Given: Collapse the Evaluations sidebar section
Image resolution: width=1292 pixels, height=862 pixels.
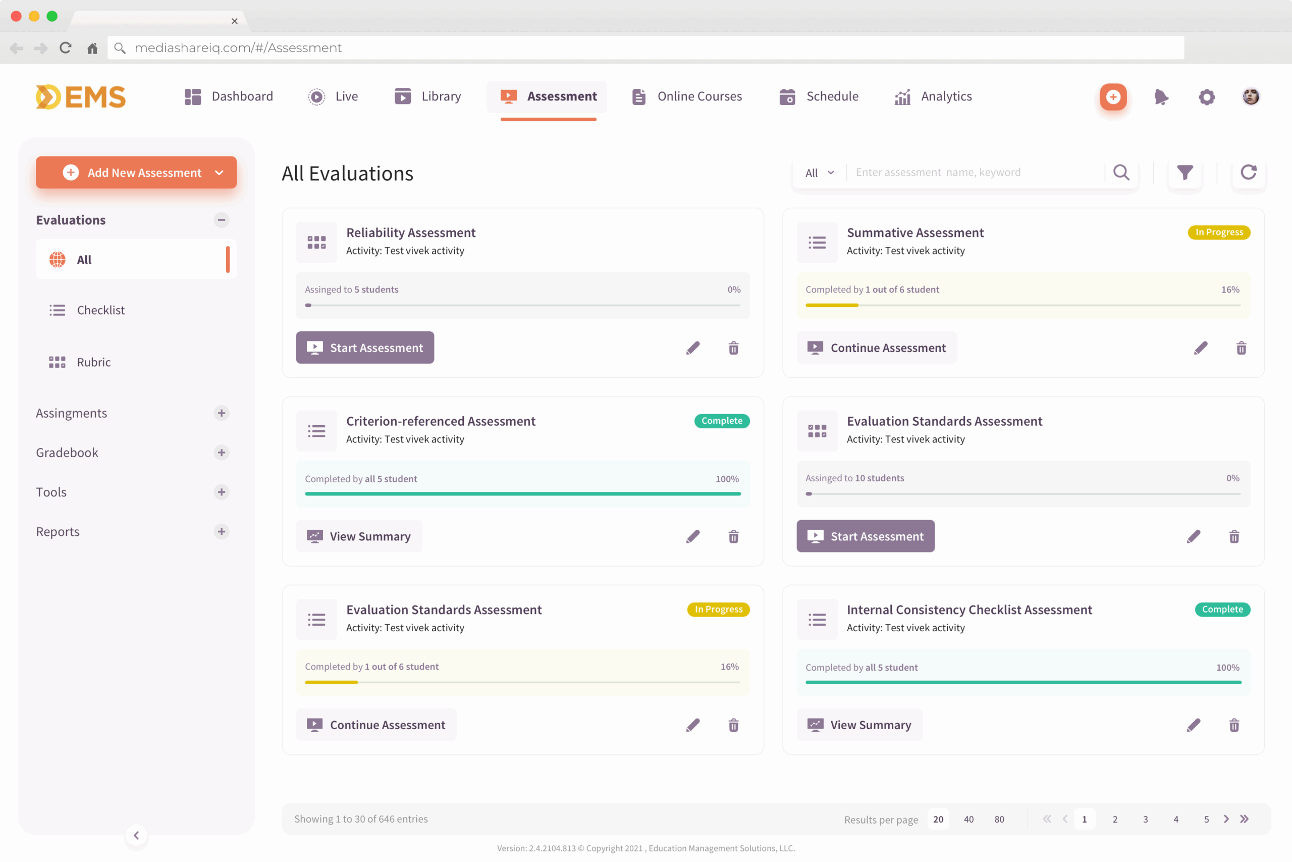Looking at the screenshot, I should coord(222,220).
